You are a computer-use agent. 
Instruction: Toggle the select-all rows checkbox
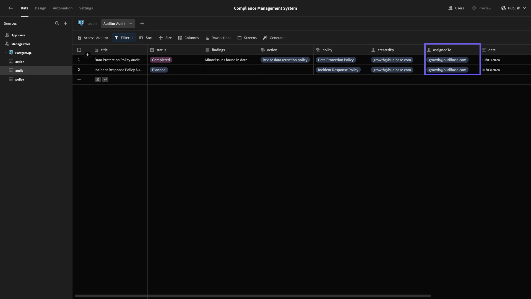tap(79, 50)
